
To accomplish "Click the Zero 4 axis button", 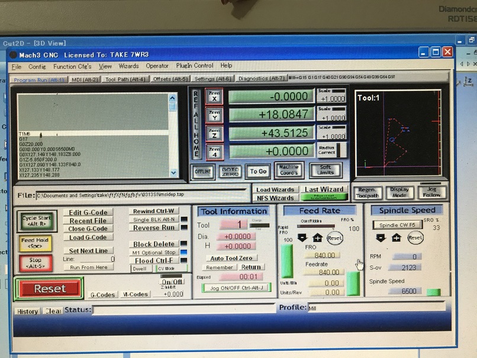I will pos(214,152).
